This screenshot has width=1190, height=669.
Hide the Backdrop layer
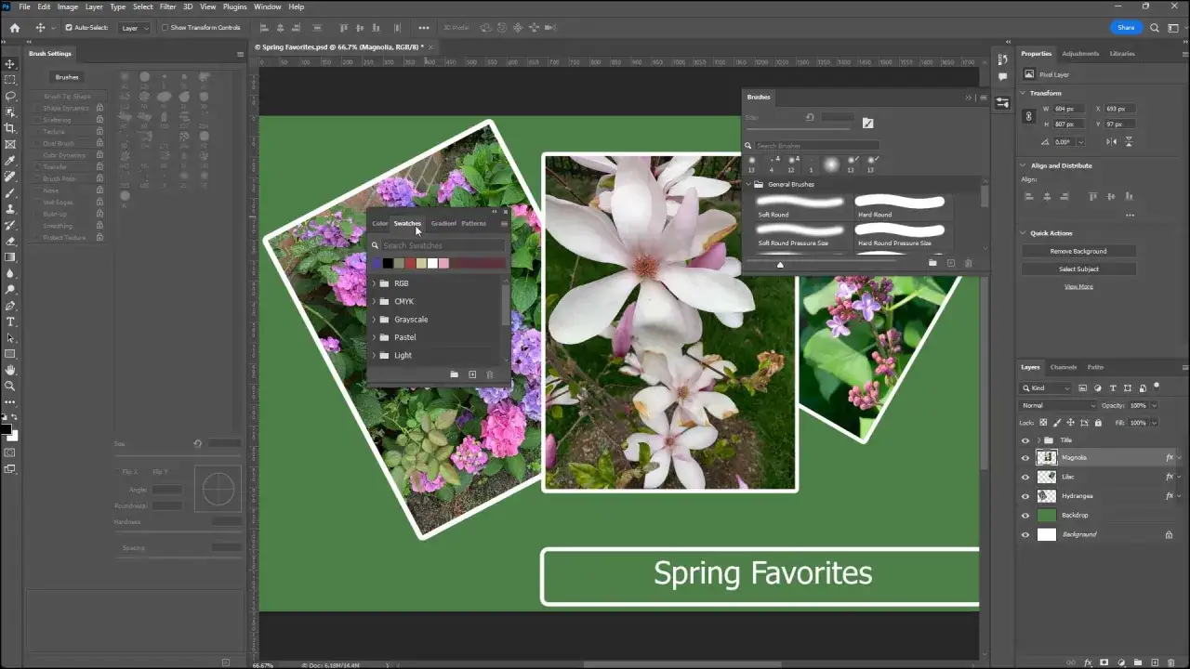coord(1025,515)
